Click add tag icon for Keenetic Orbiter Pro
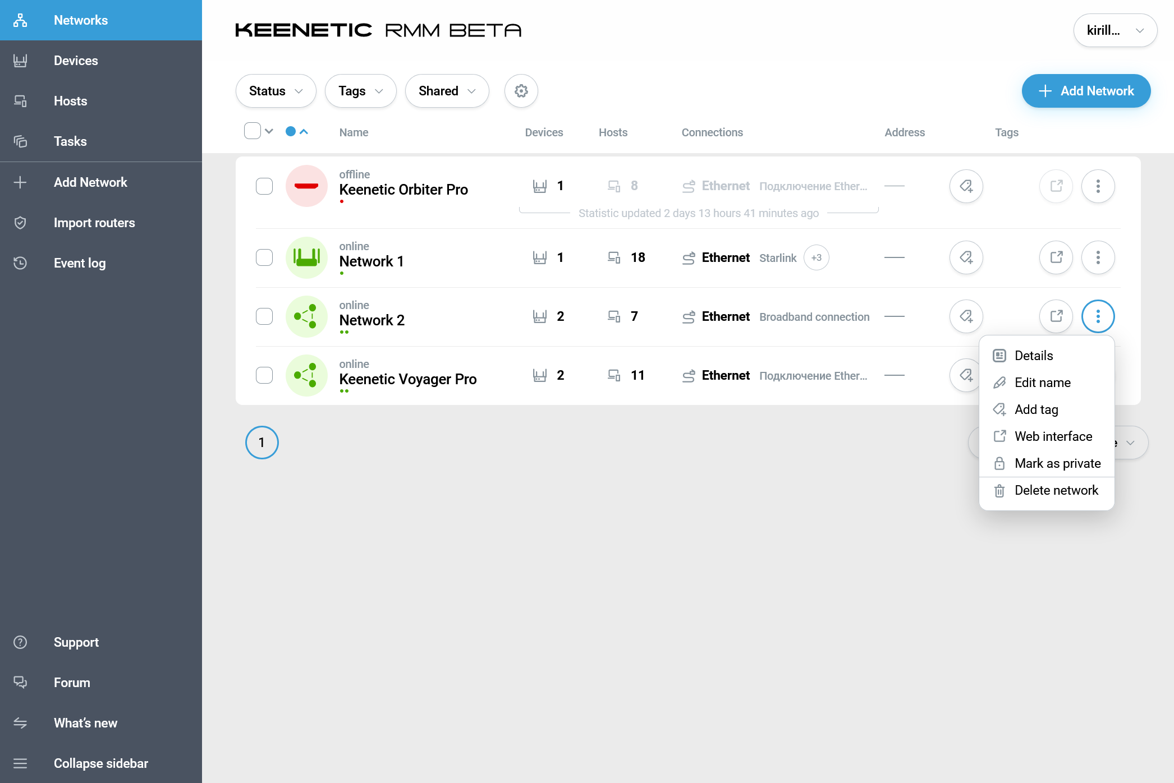 click(966, 186)
